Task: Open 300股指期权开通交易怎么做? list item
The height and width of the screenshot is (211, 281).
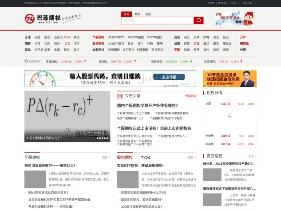Action: point(142,207)
